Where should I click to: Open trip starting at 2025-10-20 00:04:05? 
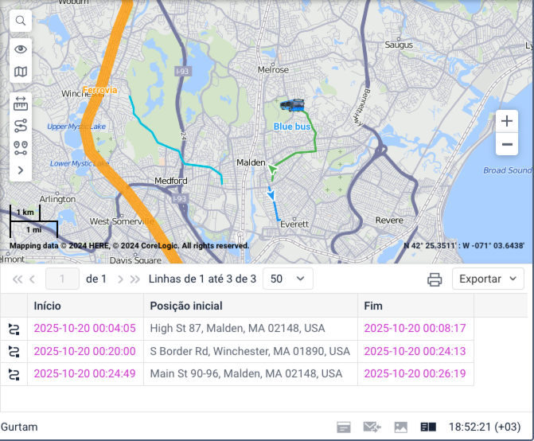(x=84, y=328)
